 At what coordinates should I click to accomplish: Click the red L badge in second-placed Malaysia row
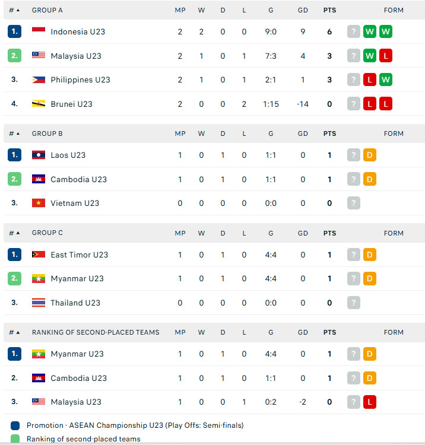click(370, 402)
